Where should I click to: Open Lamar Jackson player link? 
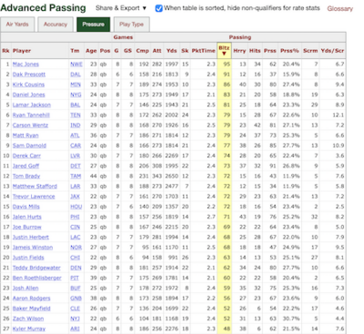coord(32,105)
